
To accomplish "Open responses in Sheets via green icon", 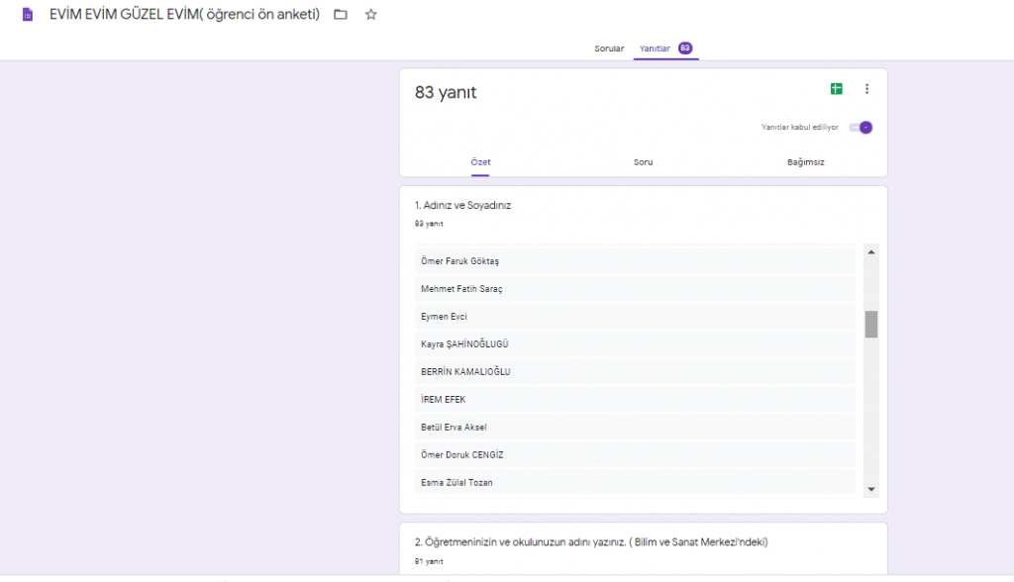I will [x=837, y=89].
